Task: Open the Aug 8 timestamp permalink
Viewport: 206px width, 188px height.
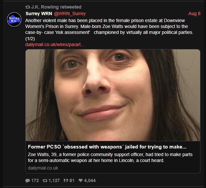Action: click(194, 13)
